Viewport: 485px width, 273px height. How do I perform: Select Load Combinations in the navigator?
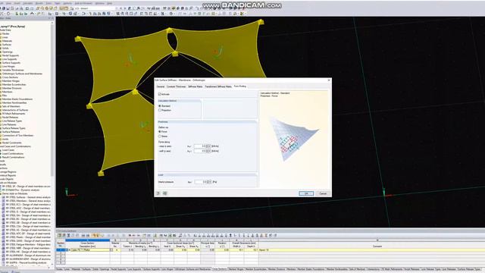(x=13, y=153)
